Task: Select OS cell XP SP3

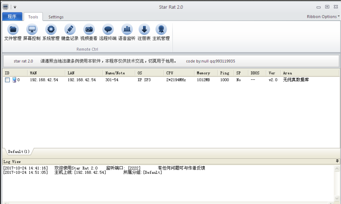Action: [x=144, y=80]
